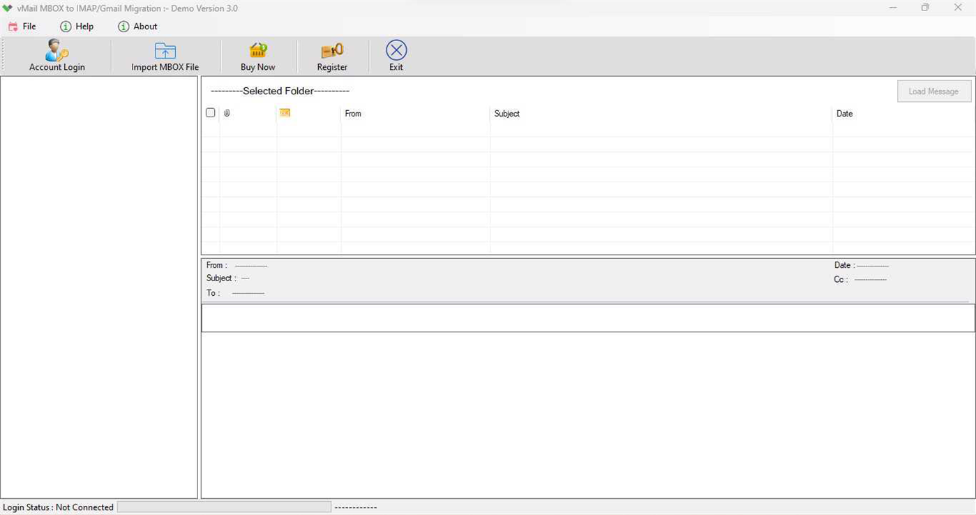
Task: Click the paperclip attachment column icon
Action: coord(227,112)
